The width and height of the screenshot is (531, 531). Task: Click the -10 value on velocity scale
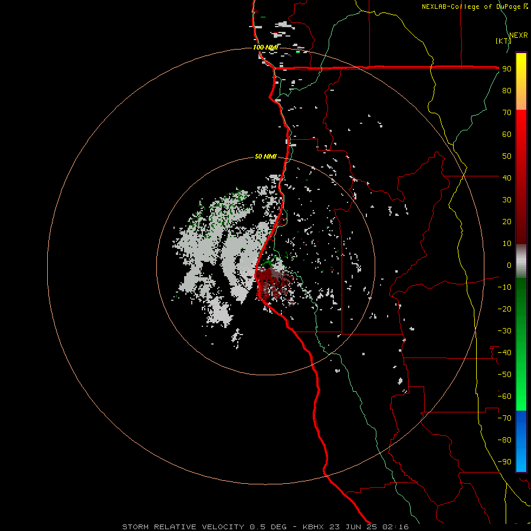click(x=504, y=287)
